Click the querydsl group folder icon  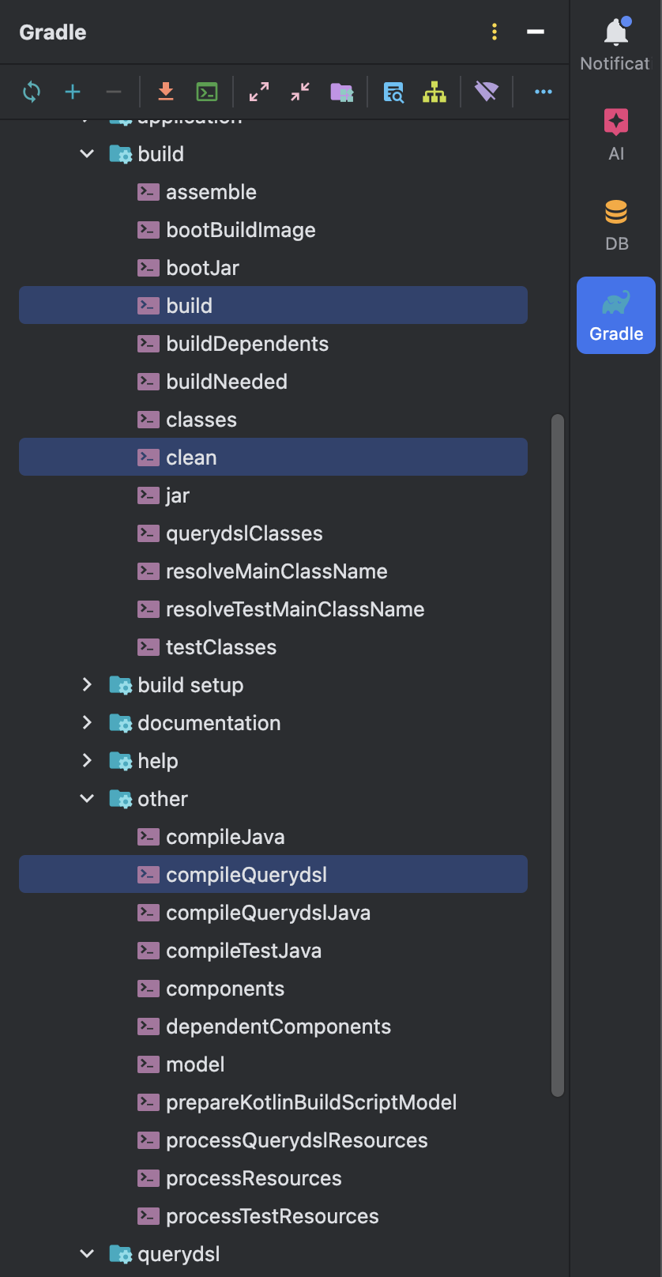pyautogui.click(x=121, y=1254)
